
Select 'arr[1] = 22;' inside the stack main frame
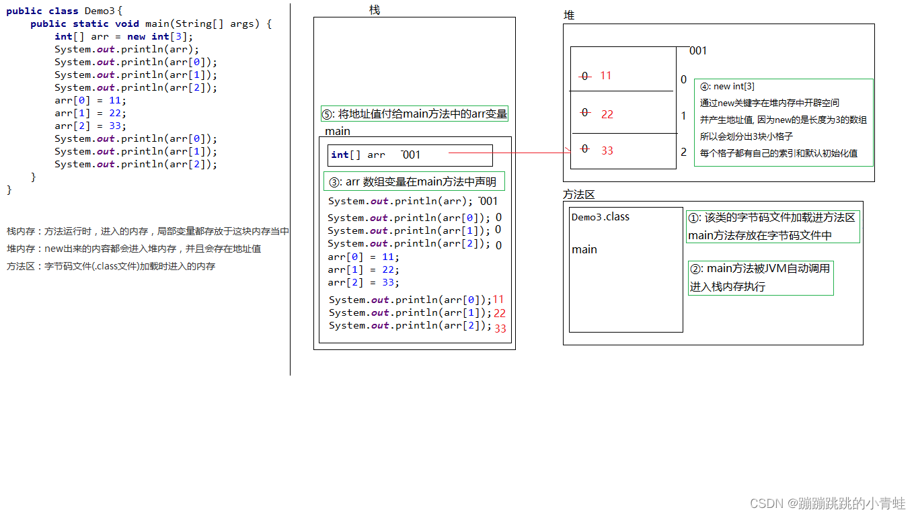click(363, 269)
